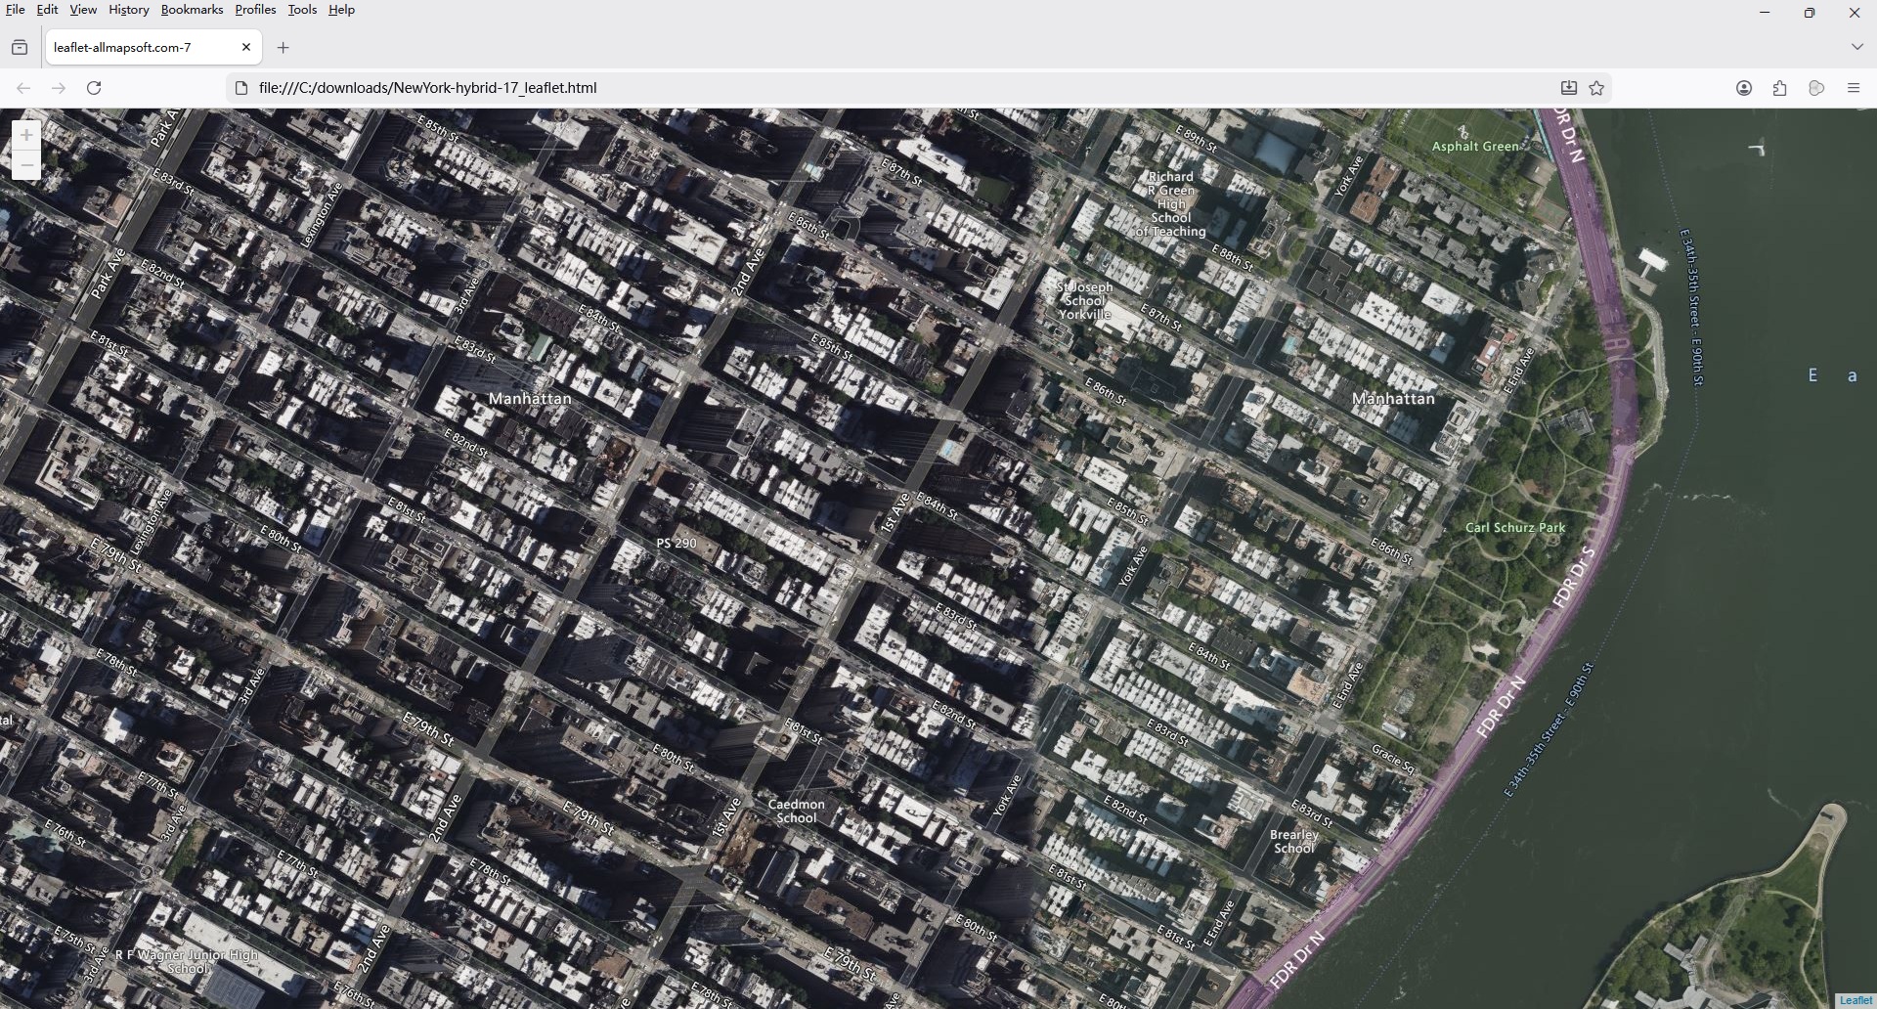Open the tab overview icon left of the tab
The width and height of the screenshot is (1877, 1009).
point(20,47)
